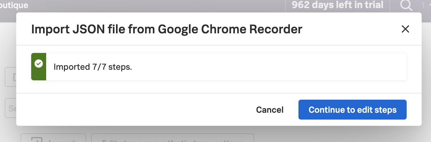Click the green success checkmark icon
Screen dimensions: 431x142
pos(39,64)
